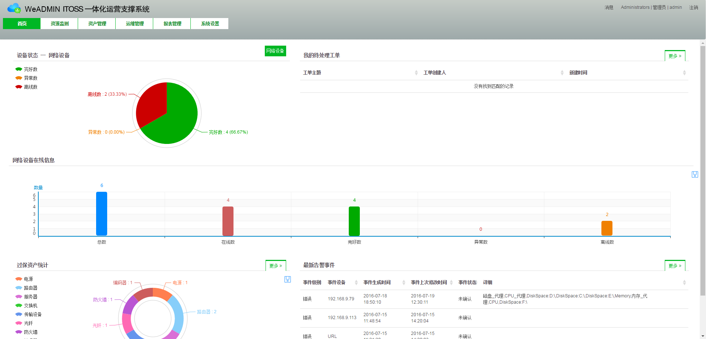Click the scrollbar up arrow
Image resolution: width=706 pixels, height=339 pixels.
(x=703, y=43)
